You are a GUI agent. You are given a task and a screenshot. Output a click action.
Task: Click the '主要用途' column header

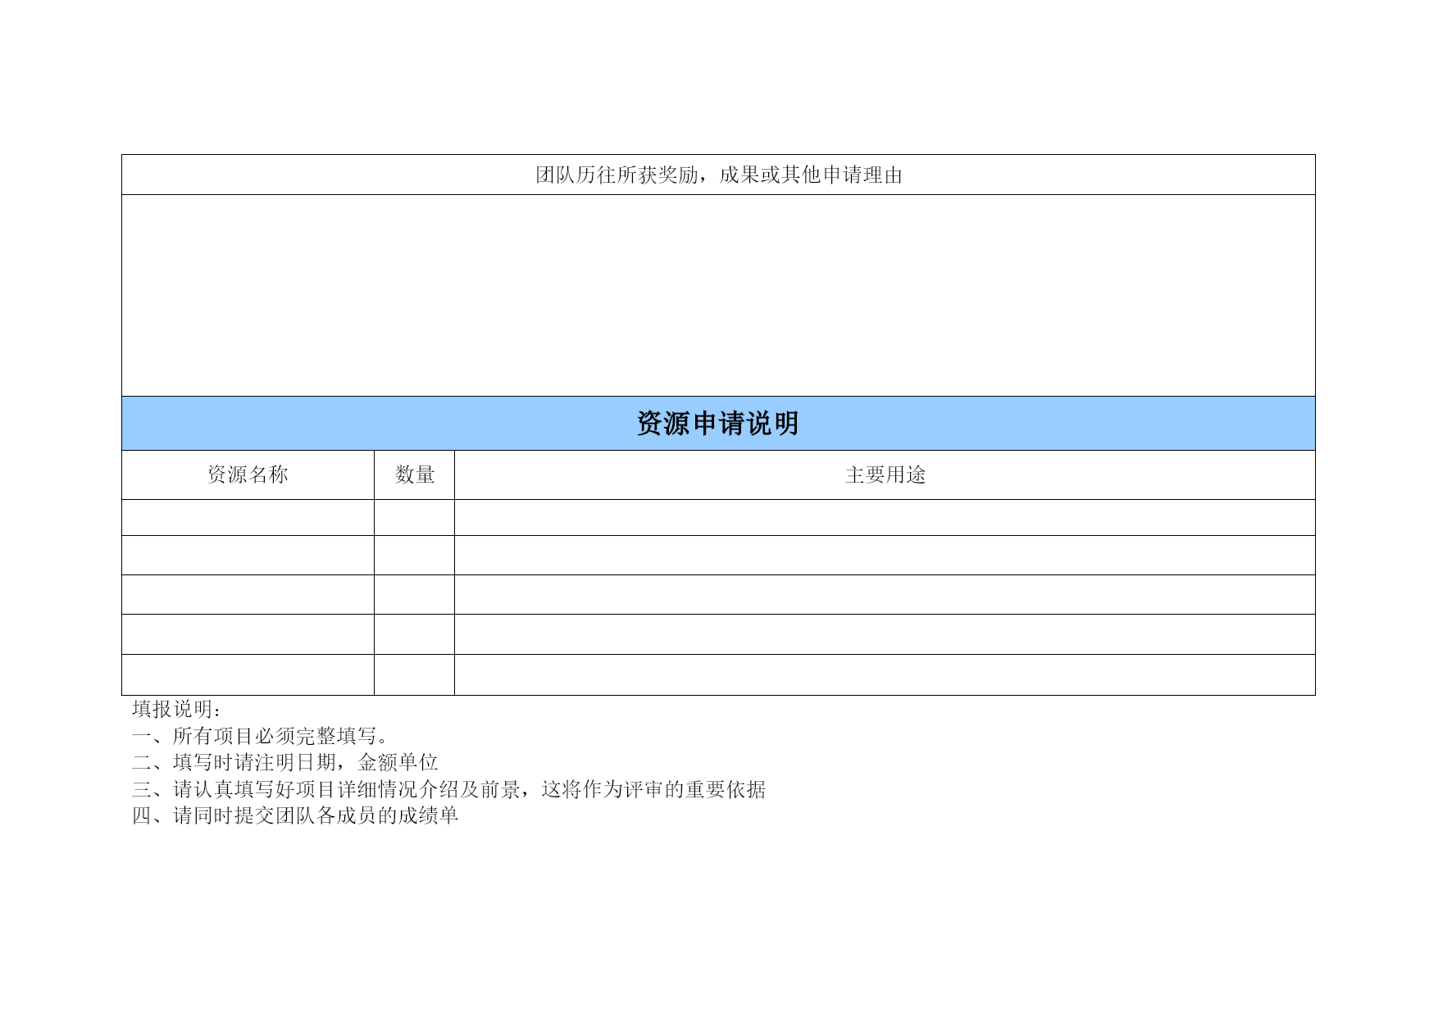[885, 474]
